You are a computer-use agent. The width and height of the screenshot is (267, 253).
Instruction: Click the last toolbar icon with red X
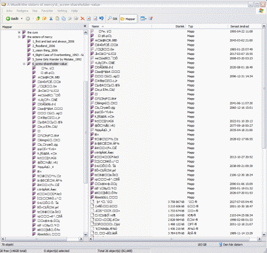coord(150,18)
